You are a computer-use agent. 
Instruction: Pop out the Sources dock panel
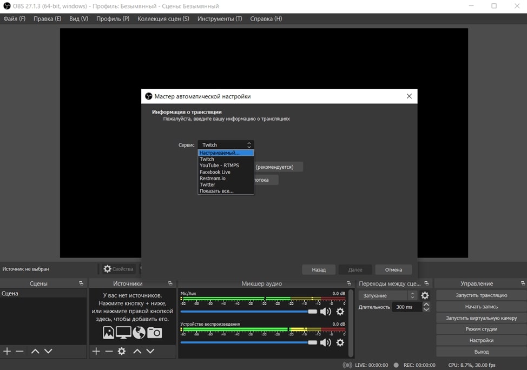[170, 283]
